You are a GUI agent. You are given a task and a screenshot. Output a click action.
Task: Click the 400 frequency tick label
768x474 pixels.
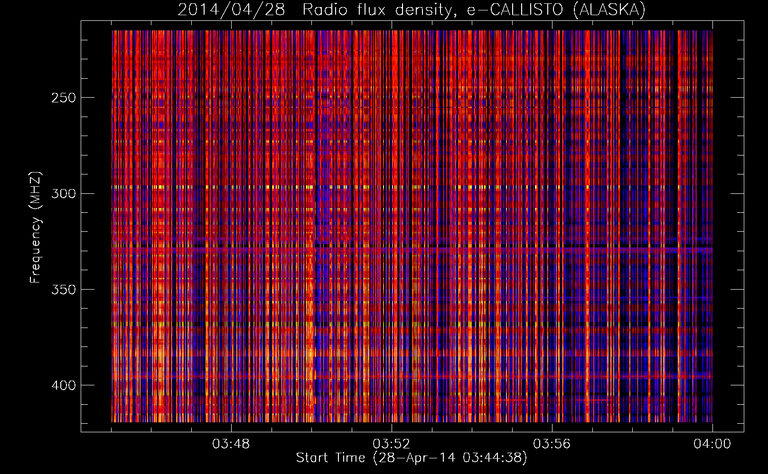[63, 386]
